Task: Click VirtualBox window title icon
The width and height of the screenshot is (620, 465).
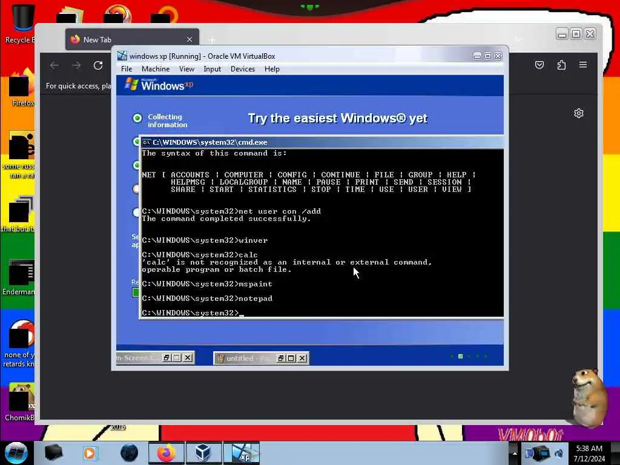Action: coord(122,56)
